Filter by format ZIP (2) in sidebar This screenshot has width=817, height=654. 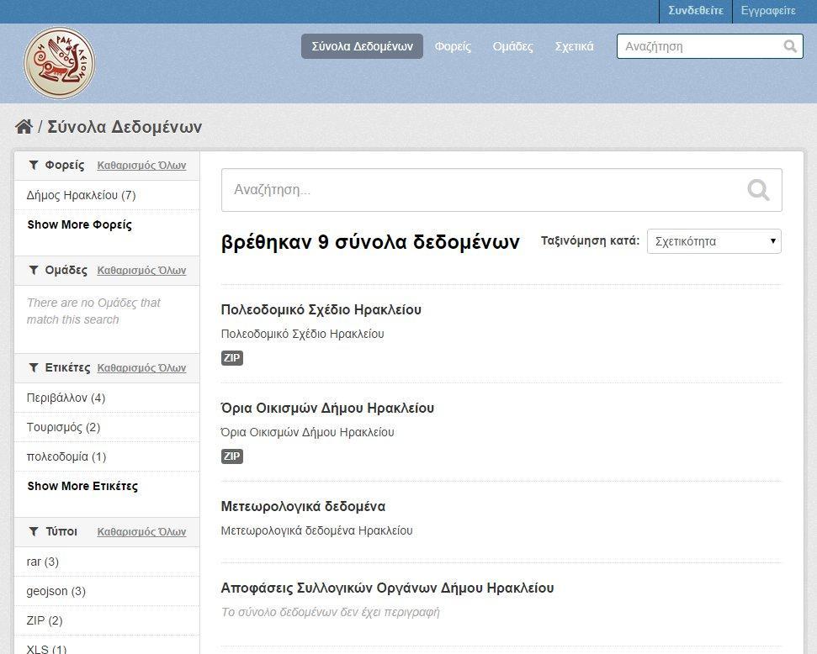point(107,620)
